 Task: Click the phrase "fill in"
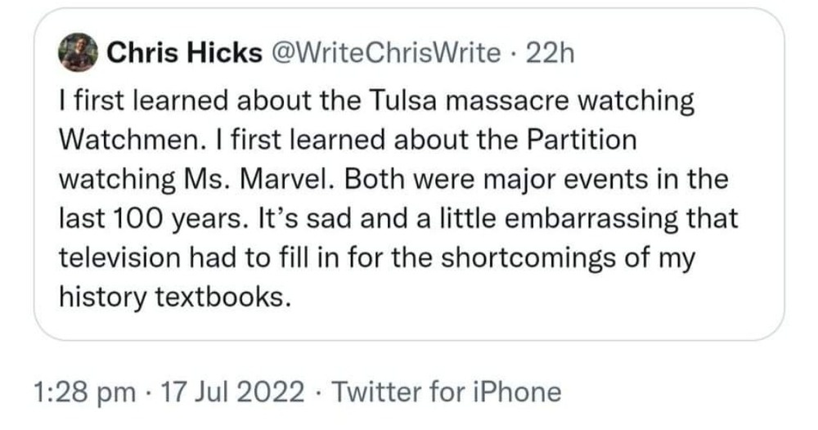(327, 257)
